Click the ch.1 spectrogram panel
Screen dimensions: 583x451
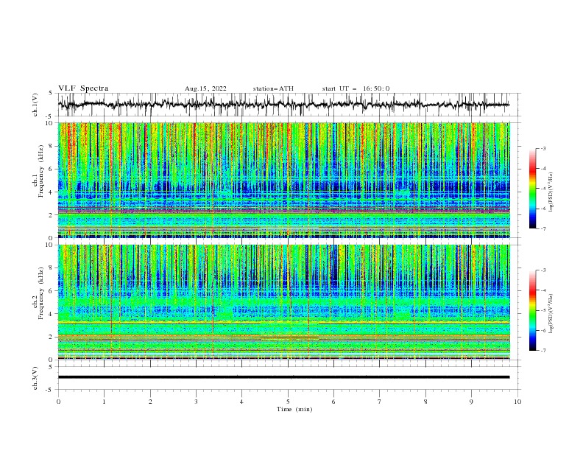pos(284,180)
